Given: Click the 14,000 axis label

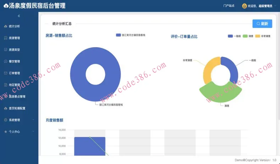Looking at the screenshot, I should (62, 130).
